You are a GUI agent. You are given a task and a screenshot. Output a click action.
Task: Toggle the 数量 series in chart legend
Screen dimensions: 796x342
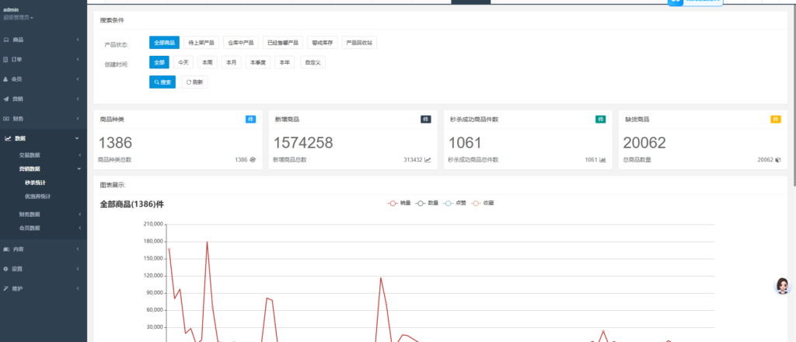pyautogui.click(x=427, y=203)
